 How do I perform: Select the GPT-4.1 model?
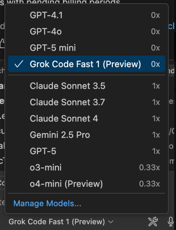pyautogui.click(x=87, y=15)
